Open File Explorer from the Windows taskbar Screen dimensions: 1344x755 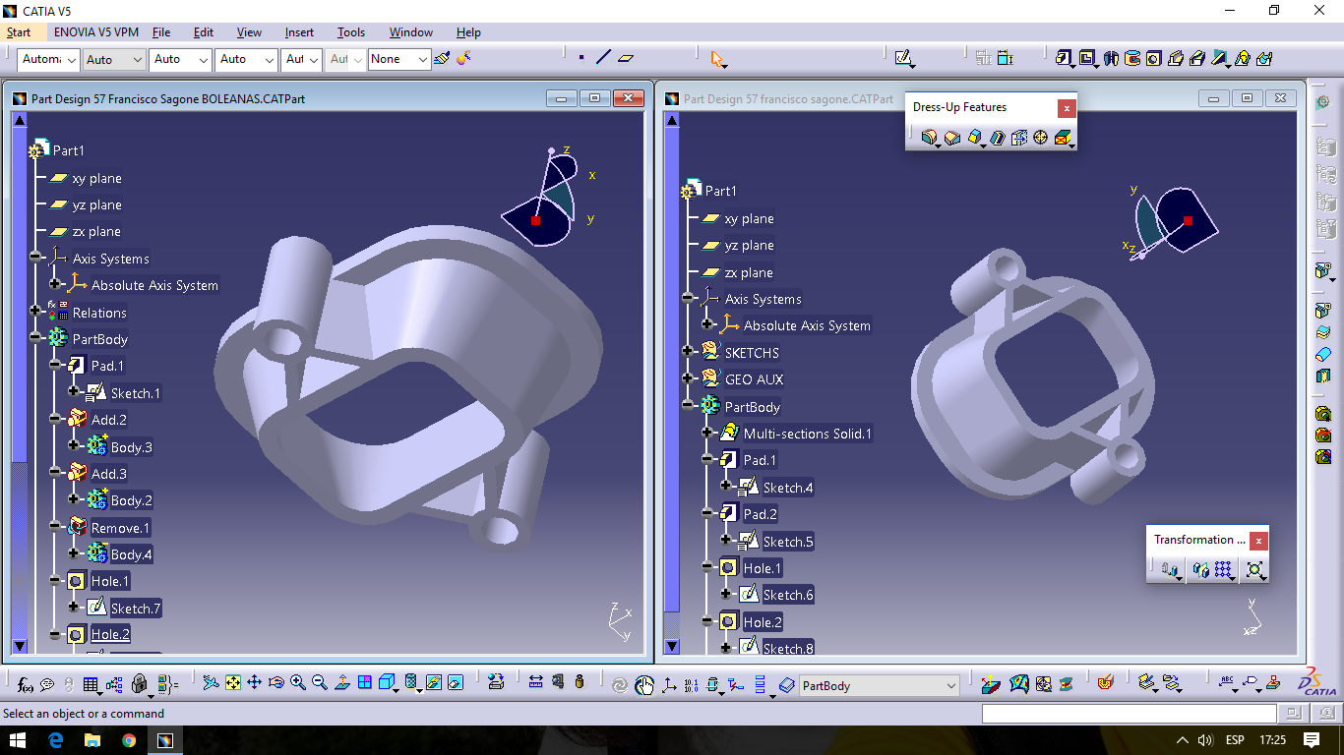(x=92, y=740)
